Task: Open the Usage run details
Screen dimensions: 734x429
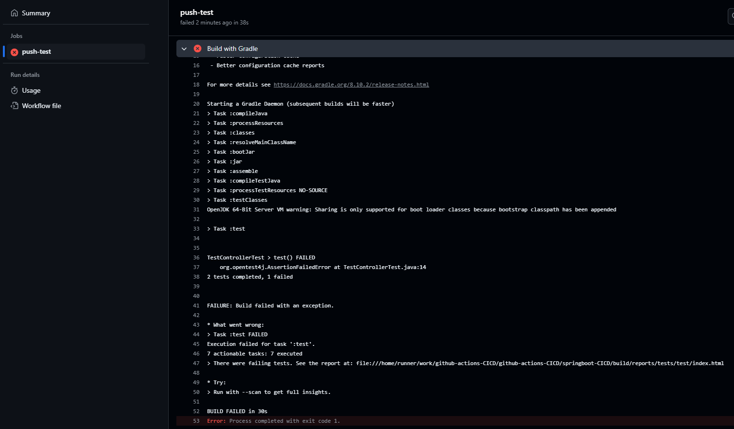Action: pos(31,90)
